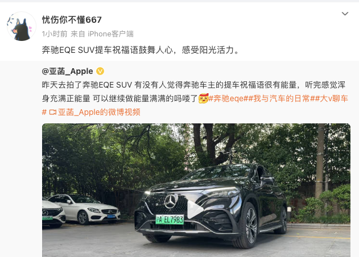Click the reposted original post body text
The image size is (359, 257).
[193, 92]
